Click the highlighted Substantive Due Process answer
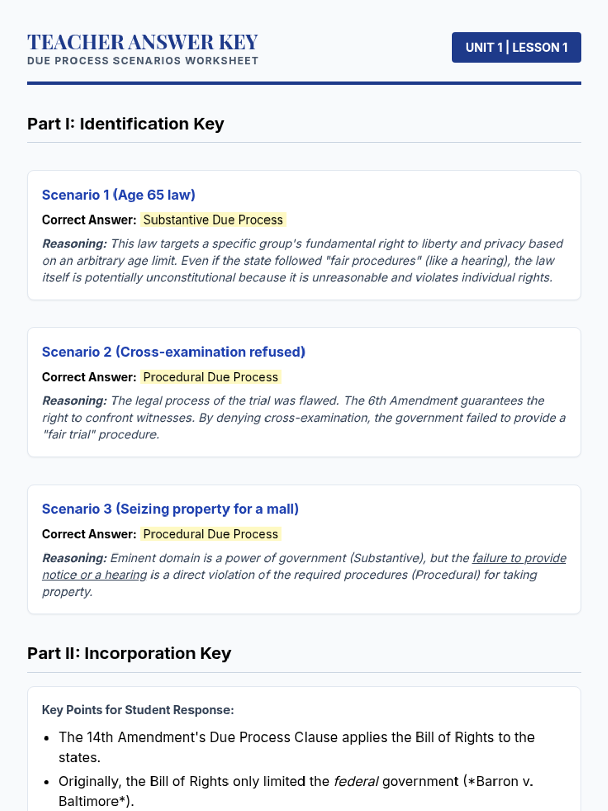Screen dimensions: 608x811 (x=213, y=220)
